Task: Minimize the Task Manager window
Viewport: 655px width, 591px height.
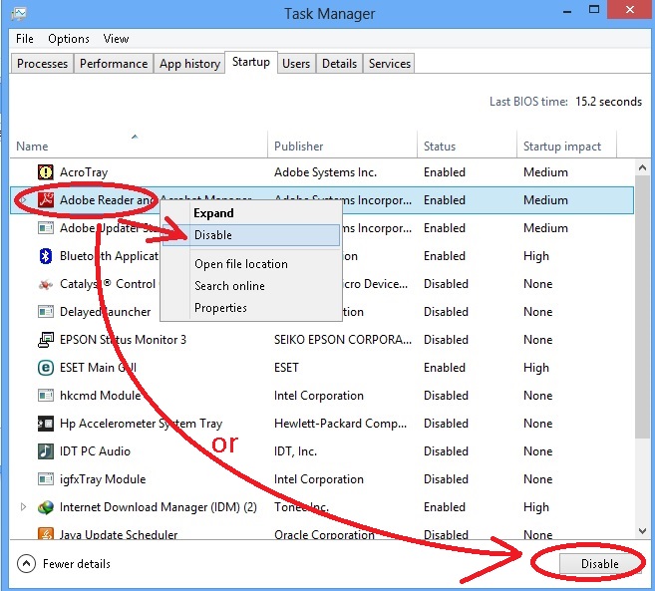Action: pos(567,10)
